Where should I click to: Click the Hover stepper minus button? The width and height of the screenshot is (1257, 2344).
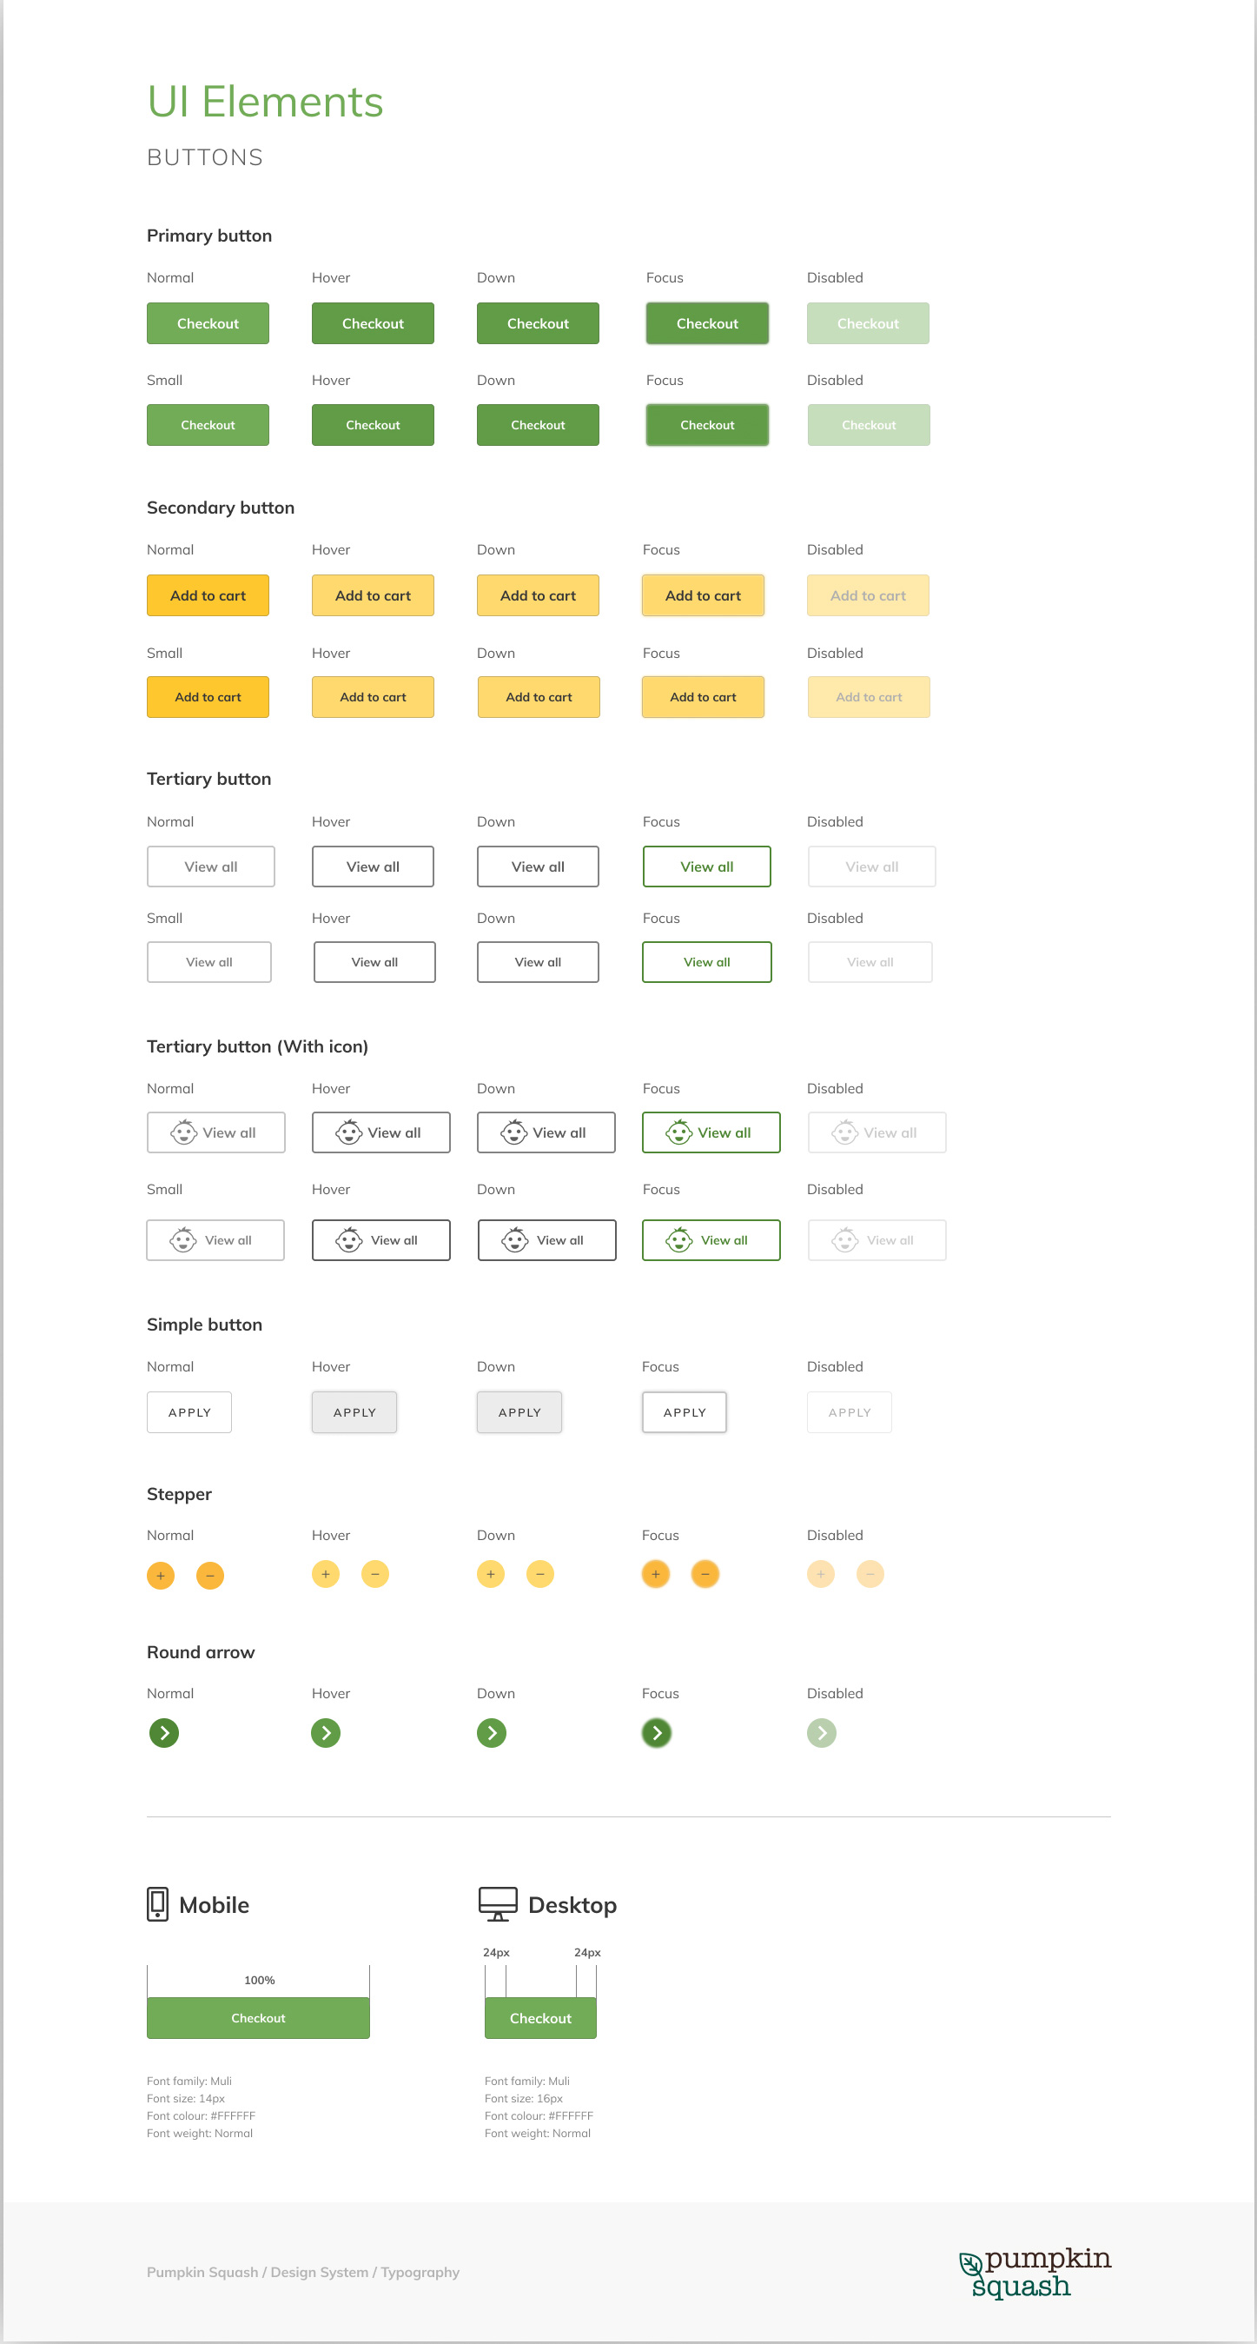coord(374,1573)
